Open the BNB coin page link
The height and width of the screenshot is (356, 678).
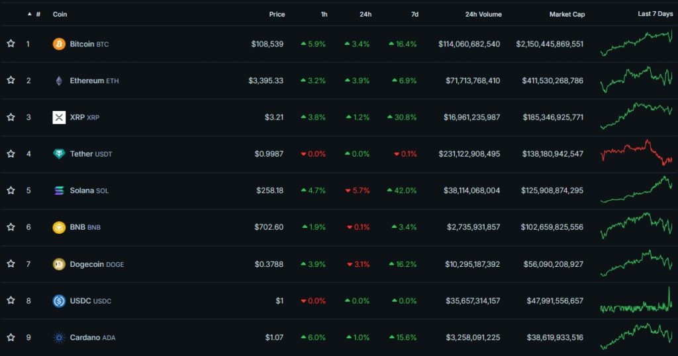pyautogui.click(x=85, y=227)
